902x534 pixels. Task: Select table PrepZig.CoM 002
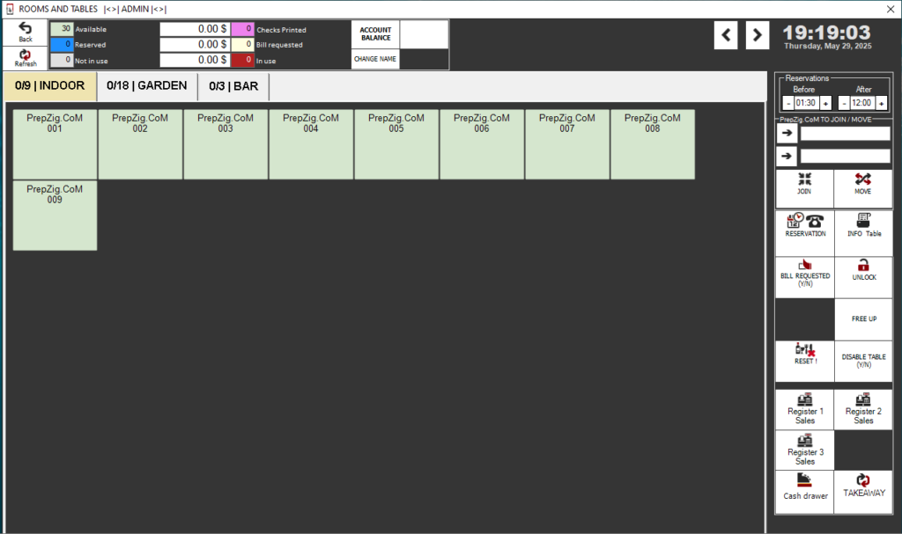[x=140, y=144]
